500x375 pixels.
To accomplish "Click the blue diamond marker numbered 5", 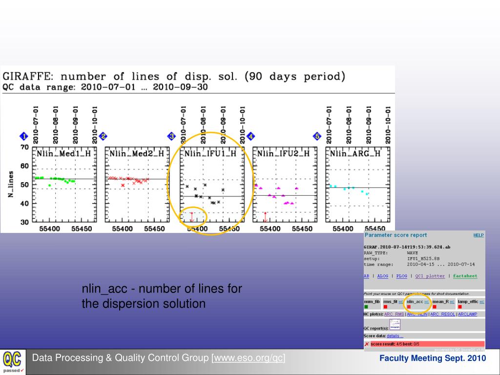I will pos(317,137).
